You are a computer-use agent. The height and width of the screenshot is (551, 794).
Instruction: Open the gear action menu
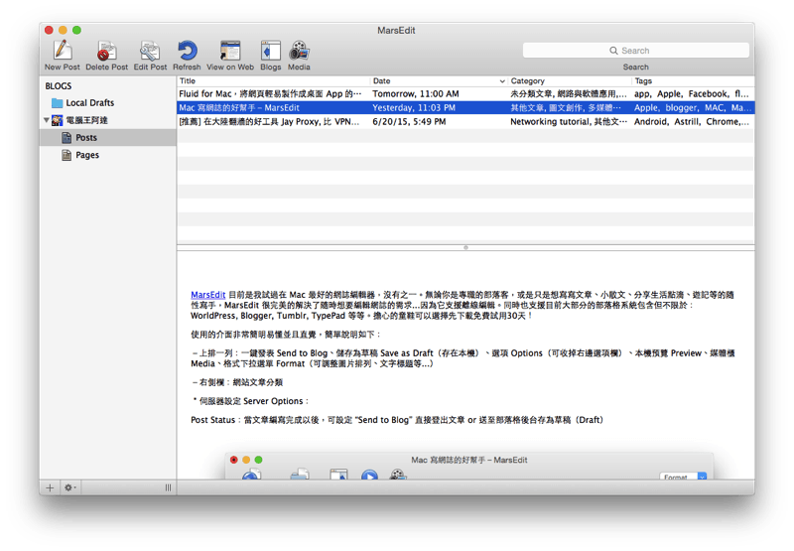coord(69,487)
